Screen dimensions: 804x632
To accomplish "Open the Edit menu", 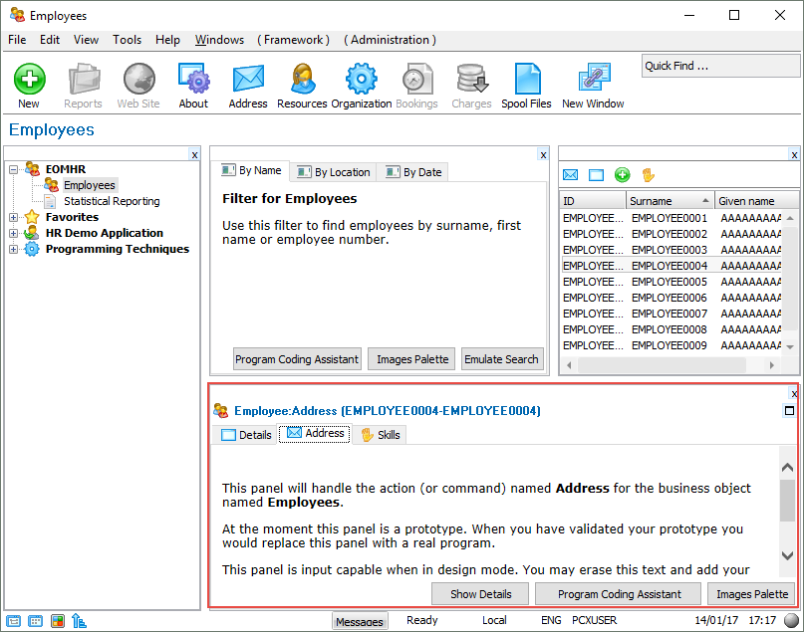I will point(50,40).
